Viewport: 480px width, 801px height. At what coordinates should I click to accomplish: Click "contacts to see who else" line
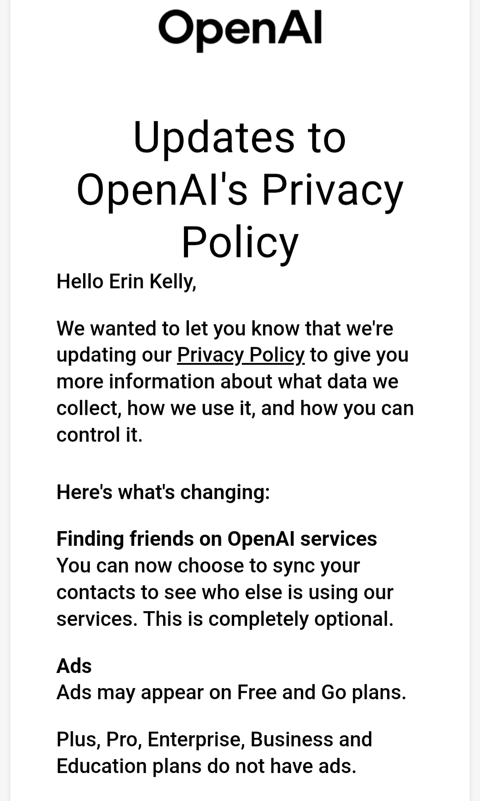(x=224, y=592)
